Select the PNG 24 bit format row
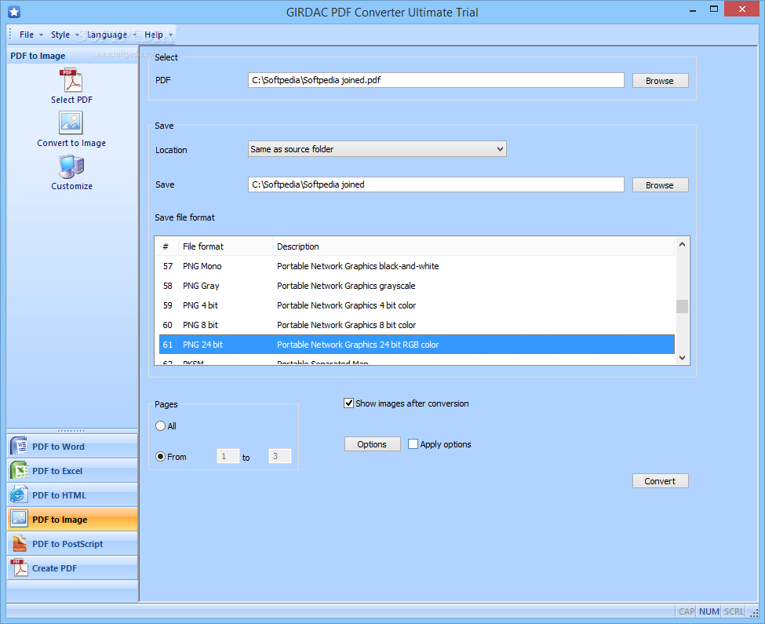This screenshot has height=624, width=765. pyautogui.click(x=417, y=345)
